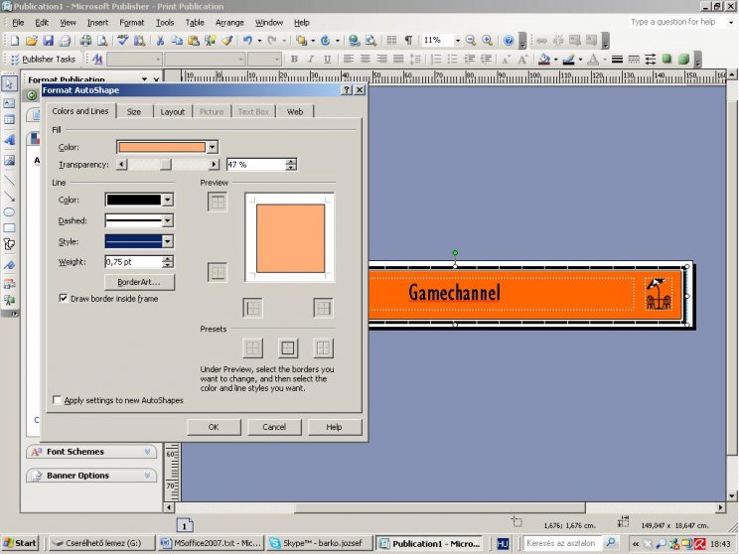The width and height of the screenshot is (739, 554).
Task: Click the Zoom In magnifier icon
Action: click(x=488, y=41)
